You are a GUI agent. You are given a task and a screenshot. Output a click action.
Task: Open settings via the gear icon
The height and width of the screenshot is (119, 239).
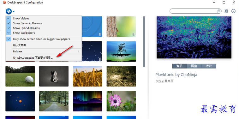click(226, 11)
